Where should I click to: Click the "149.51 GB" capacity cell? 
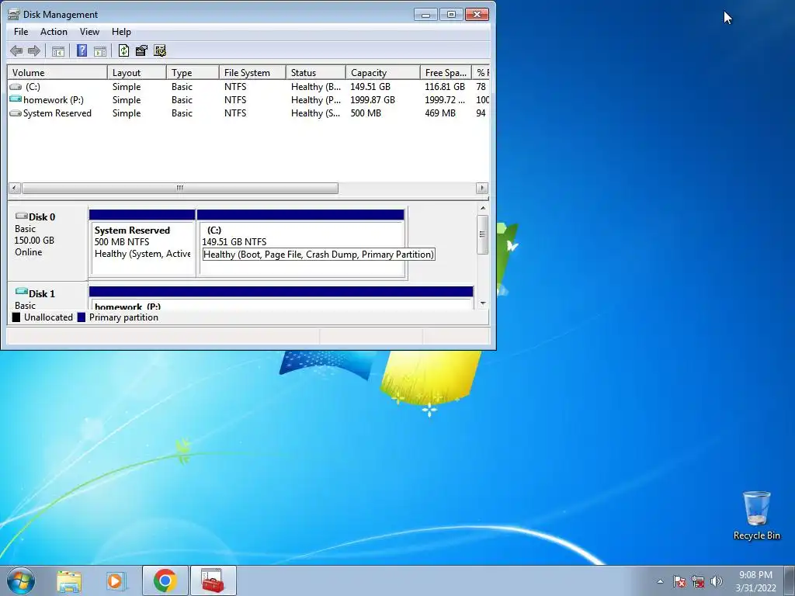(370, 87)
